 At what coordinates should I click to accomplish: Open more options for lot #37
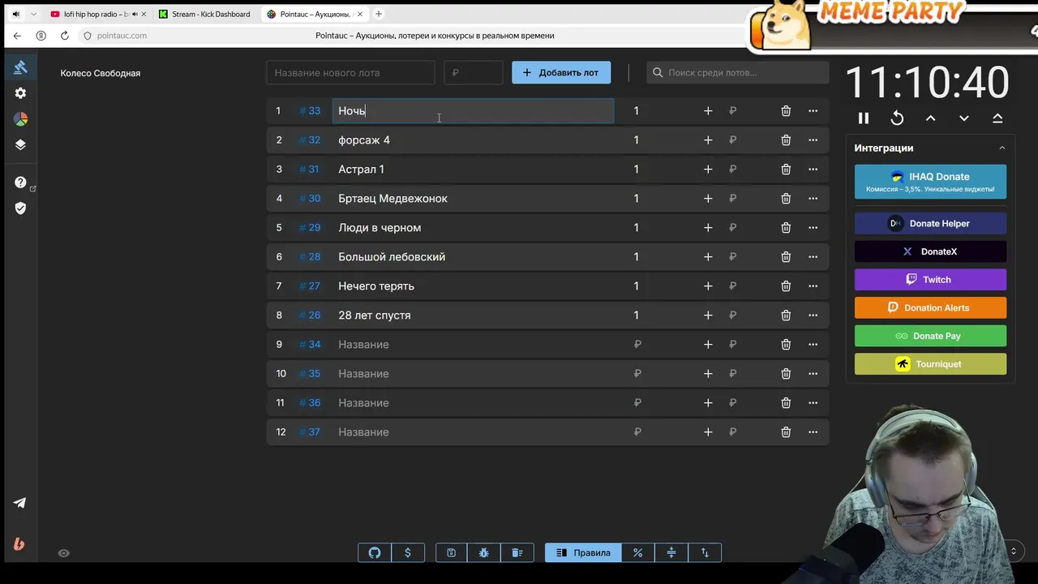click(813, 432)
